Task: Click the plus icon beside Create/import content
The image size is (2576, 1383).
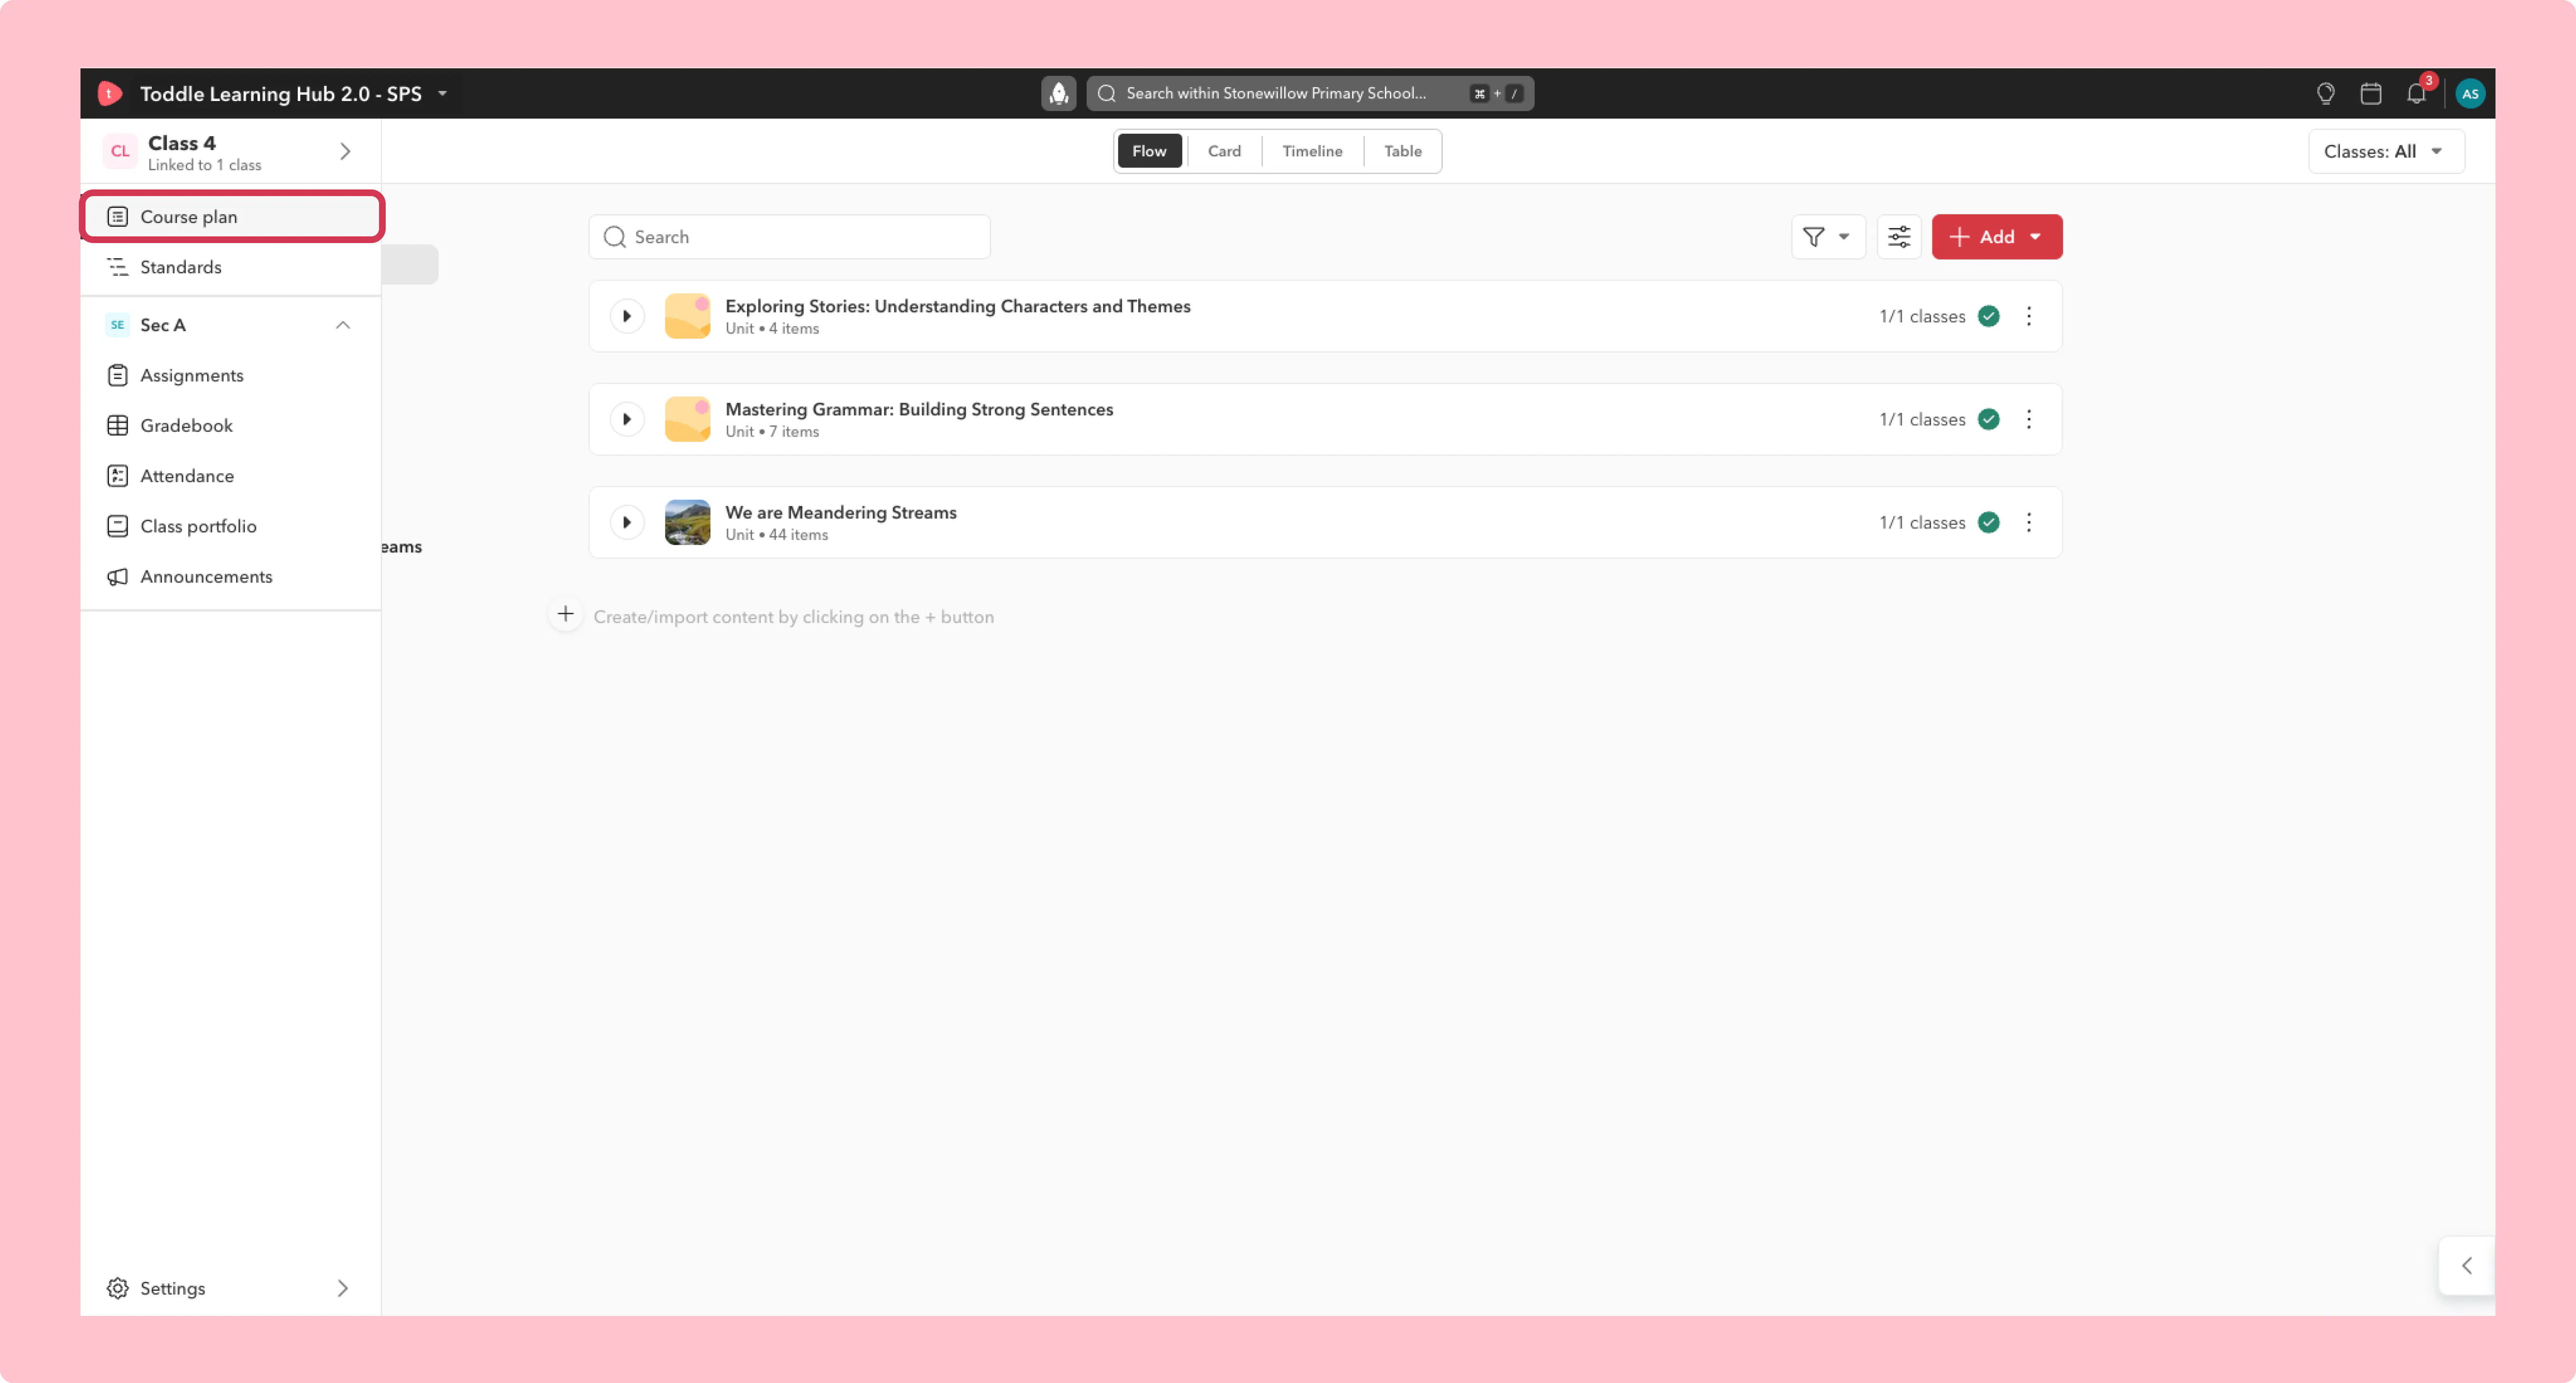Action: click(565, 614)
